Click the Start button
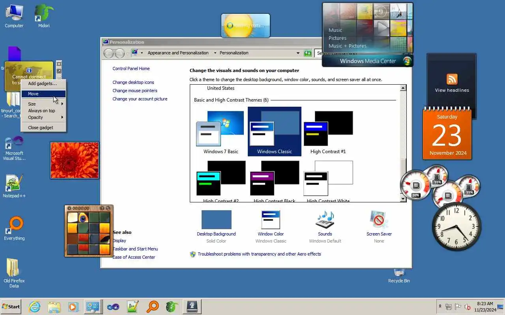Viewport: 505px width, 315px height. 11,307
